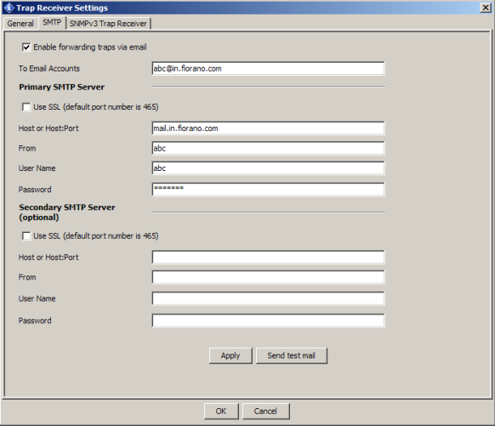Image resolution: width=495 pixels, height=426 pixels.
Task: Enable Use SSL for Secondary SMTP Server
Action: (26, 236)
